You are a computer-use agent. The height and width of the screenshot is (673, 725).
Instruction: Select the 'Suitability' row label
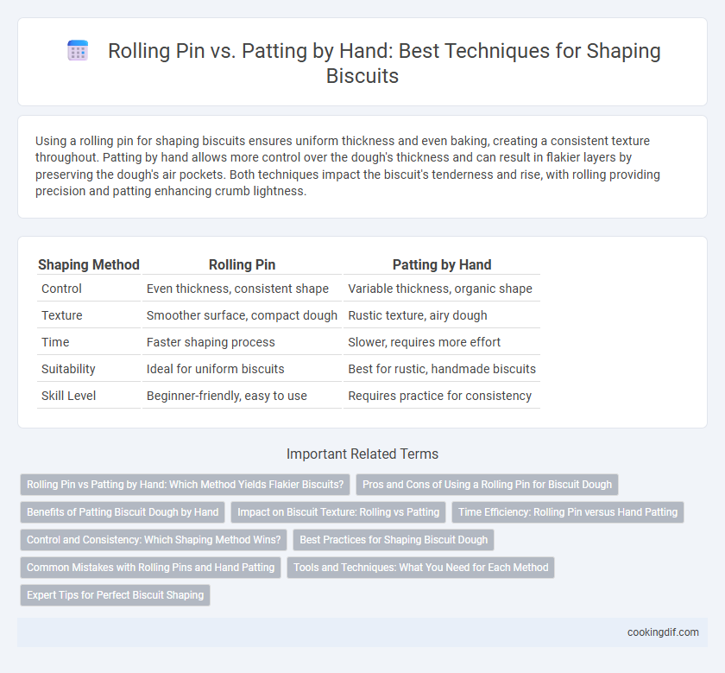[x=68, y=369]
